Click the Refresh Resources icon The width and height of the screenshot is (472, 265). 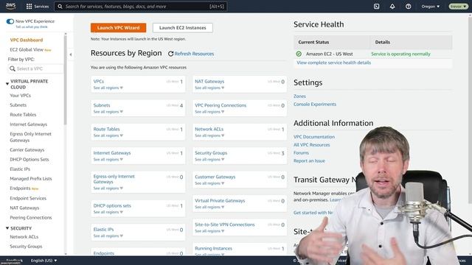pos(170,54)
